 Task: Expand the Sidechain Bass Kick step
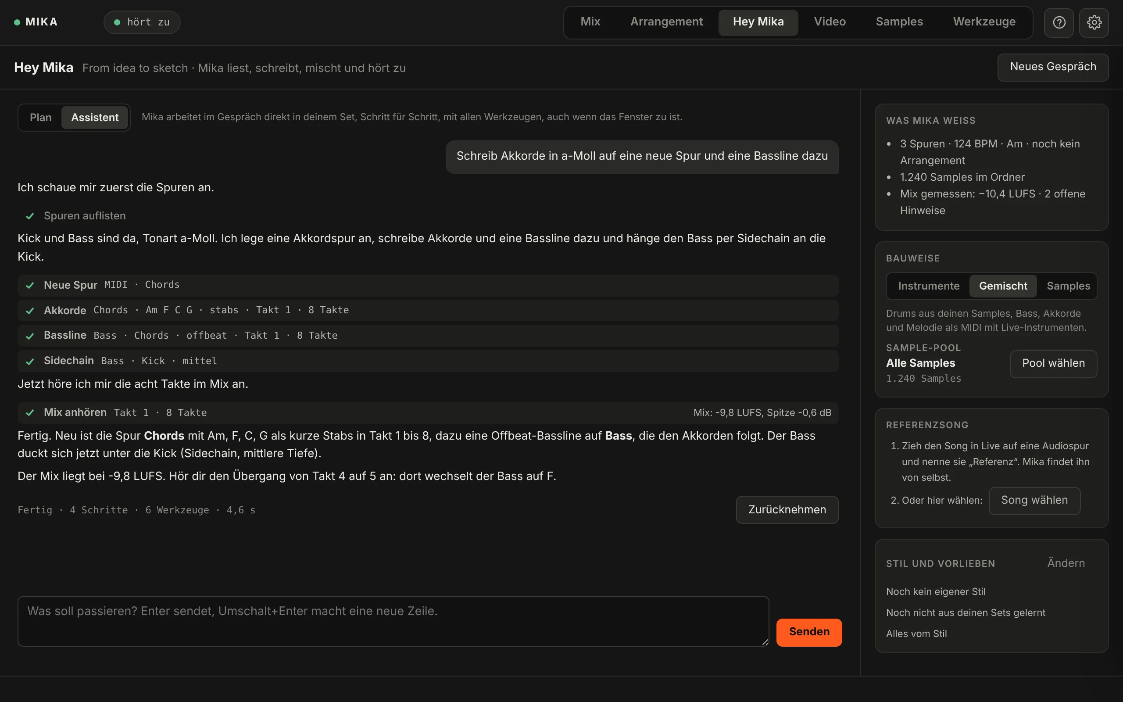point(428,361)
